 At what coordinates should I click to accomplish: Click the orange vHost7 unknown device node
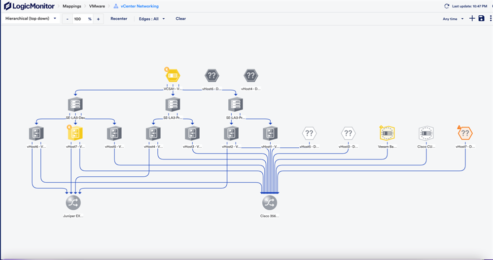pyautogui.click(x=465, y=133)
